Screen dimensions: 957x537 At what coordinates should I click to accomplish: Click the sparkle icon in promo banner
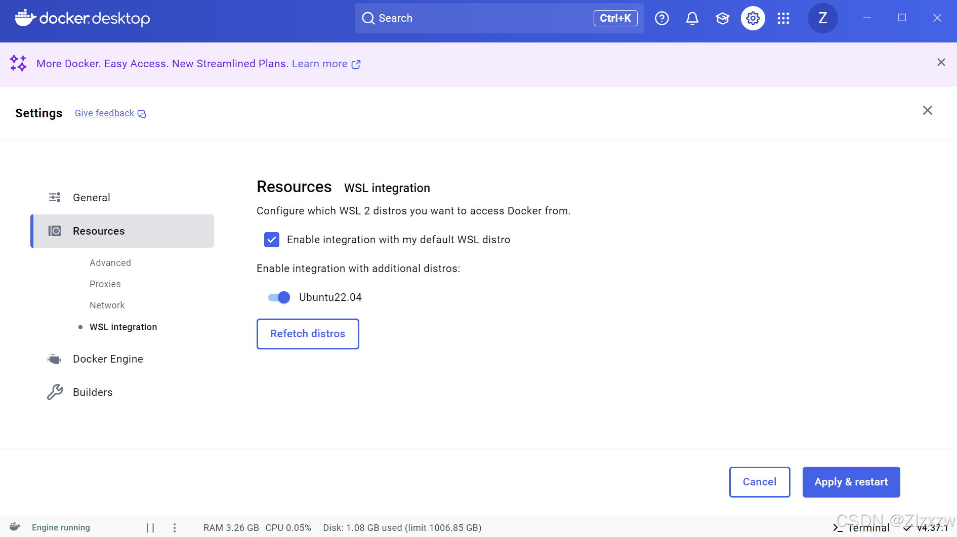pos(18,63)
